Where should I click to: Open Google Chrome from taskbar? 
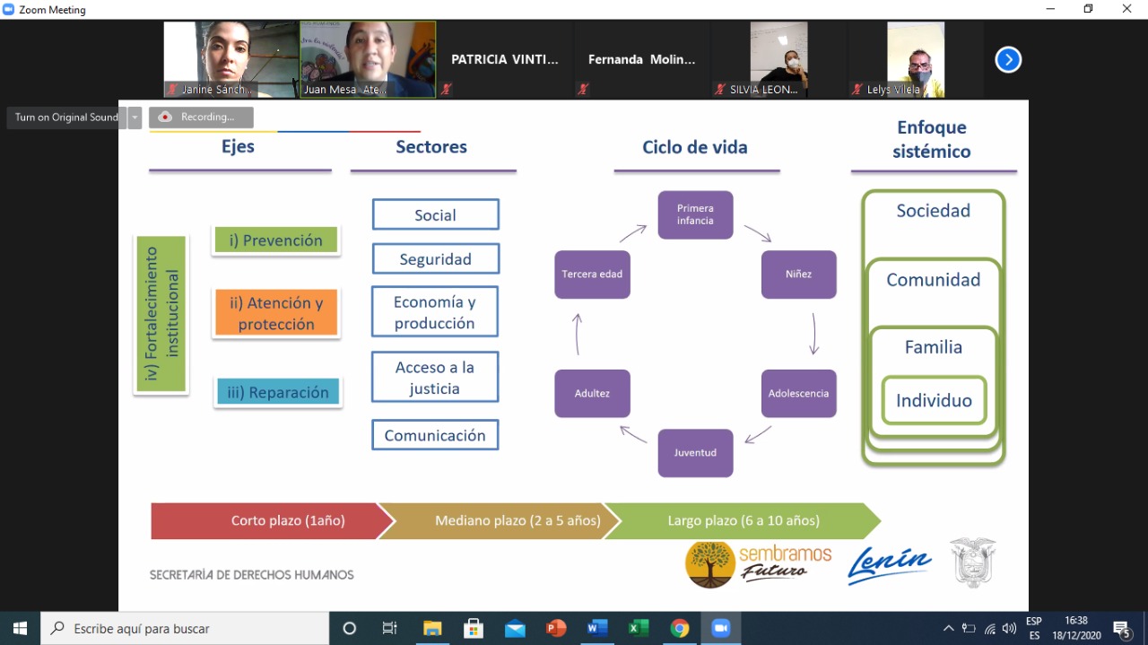point(680,628)
